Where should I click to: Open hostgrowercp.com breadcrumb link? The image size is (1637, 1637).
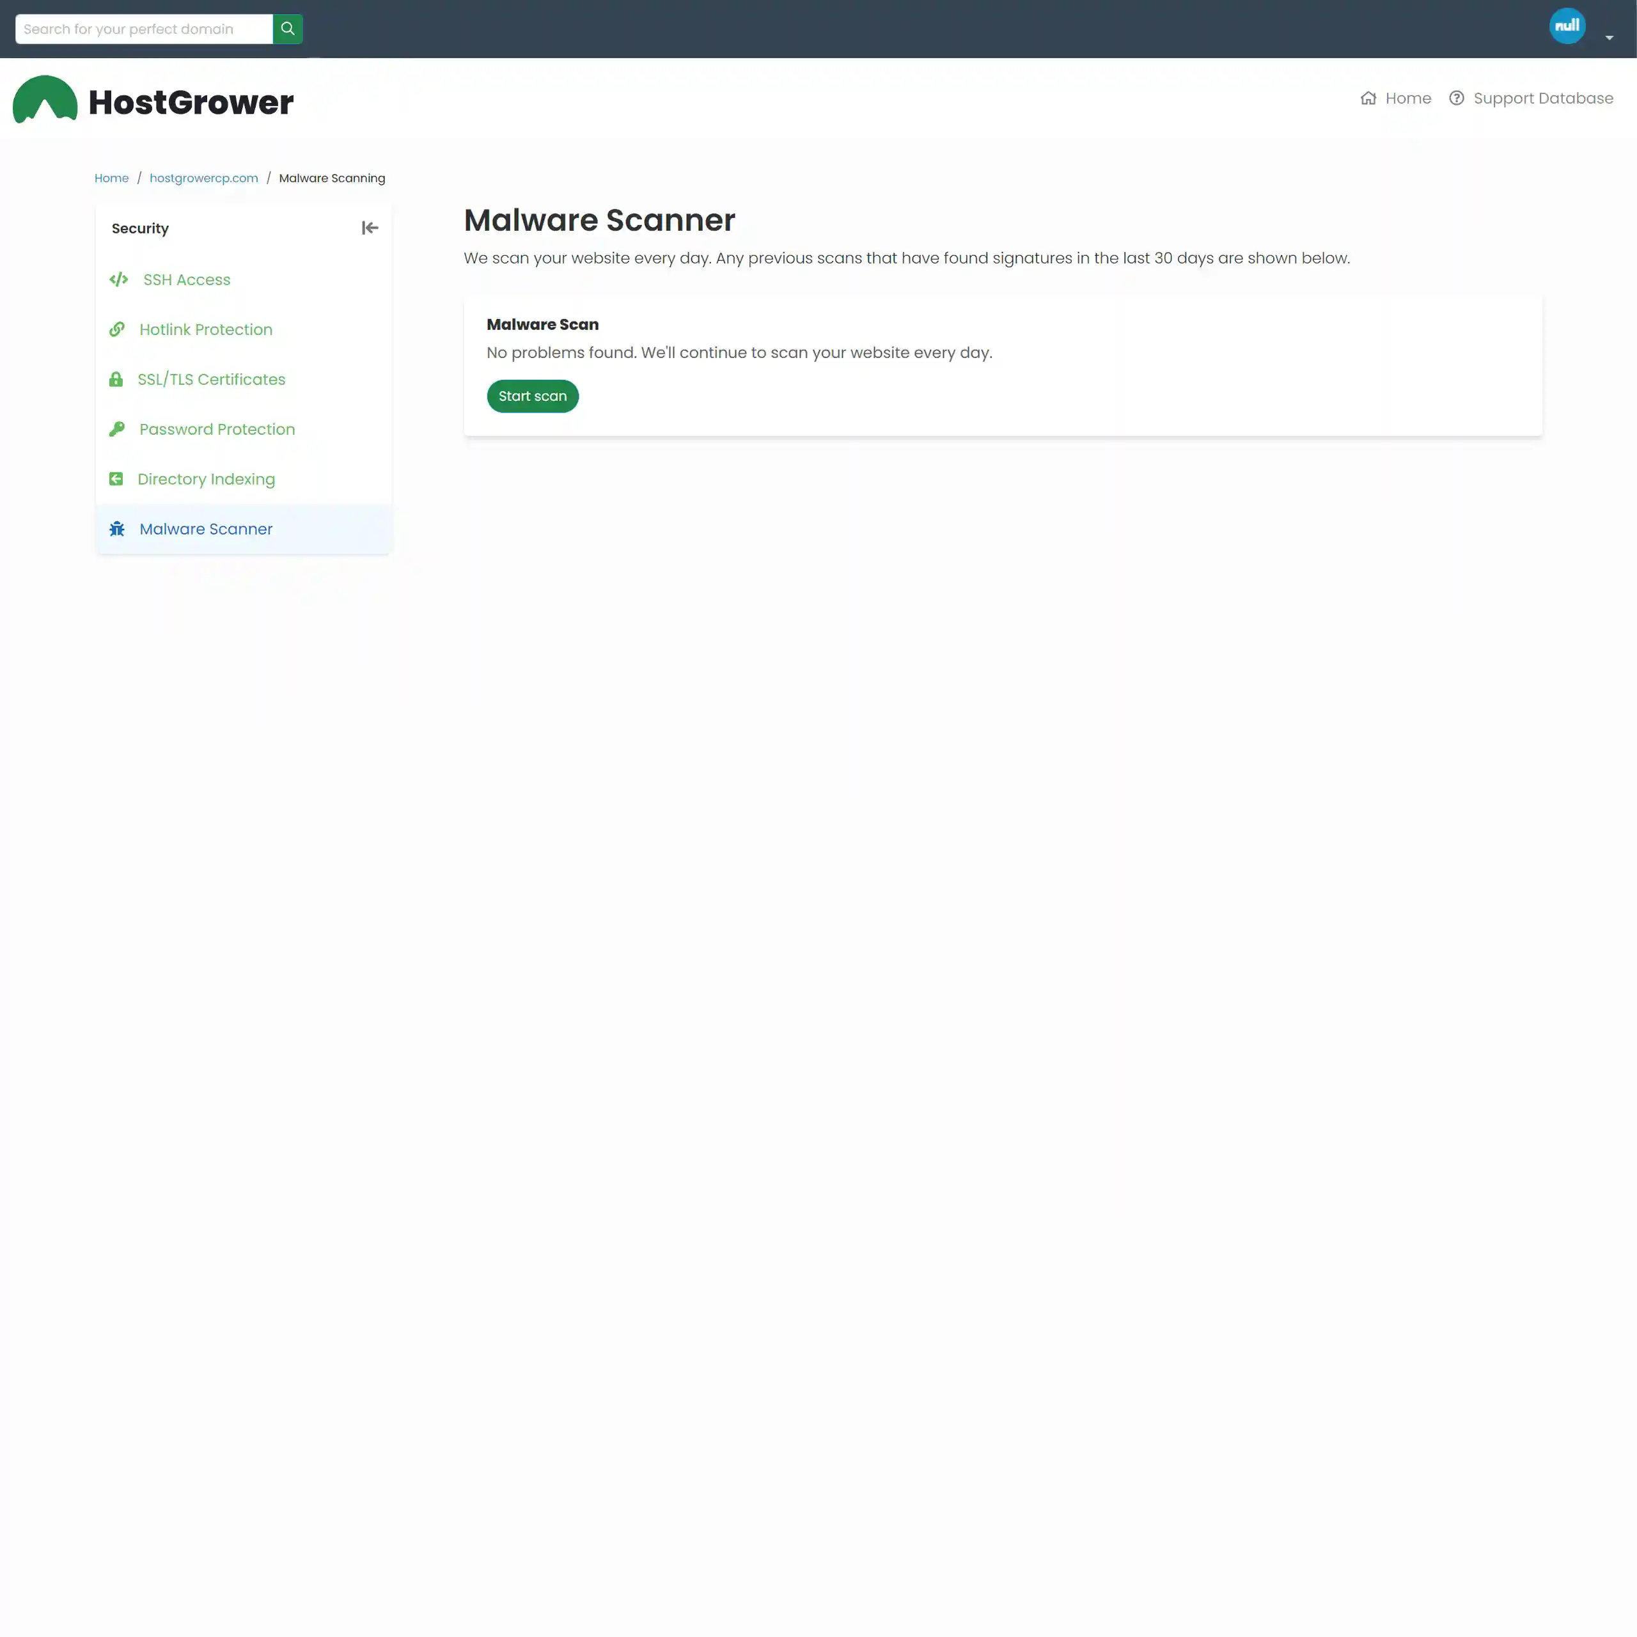(203, 178)
